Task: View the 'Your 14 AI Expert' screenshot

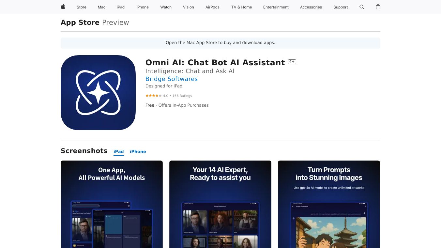Action: click(220, 204)
